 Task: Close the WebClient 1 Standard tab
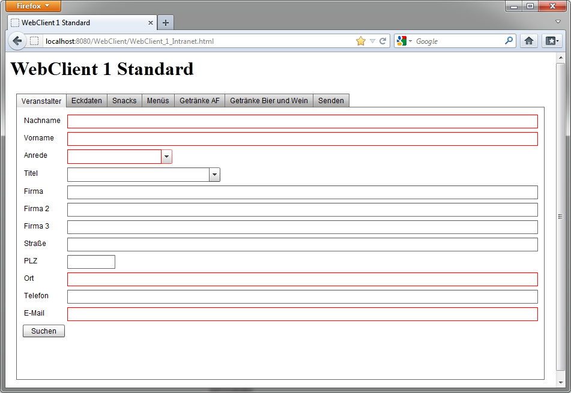click(151, 23)
